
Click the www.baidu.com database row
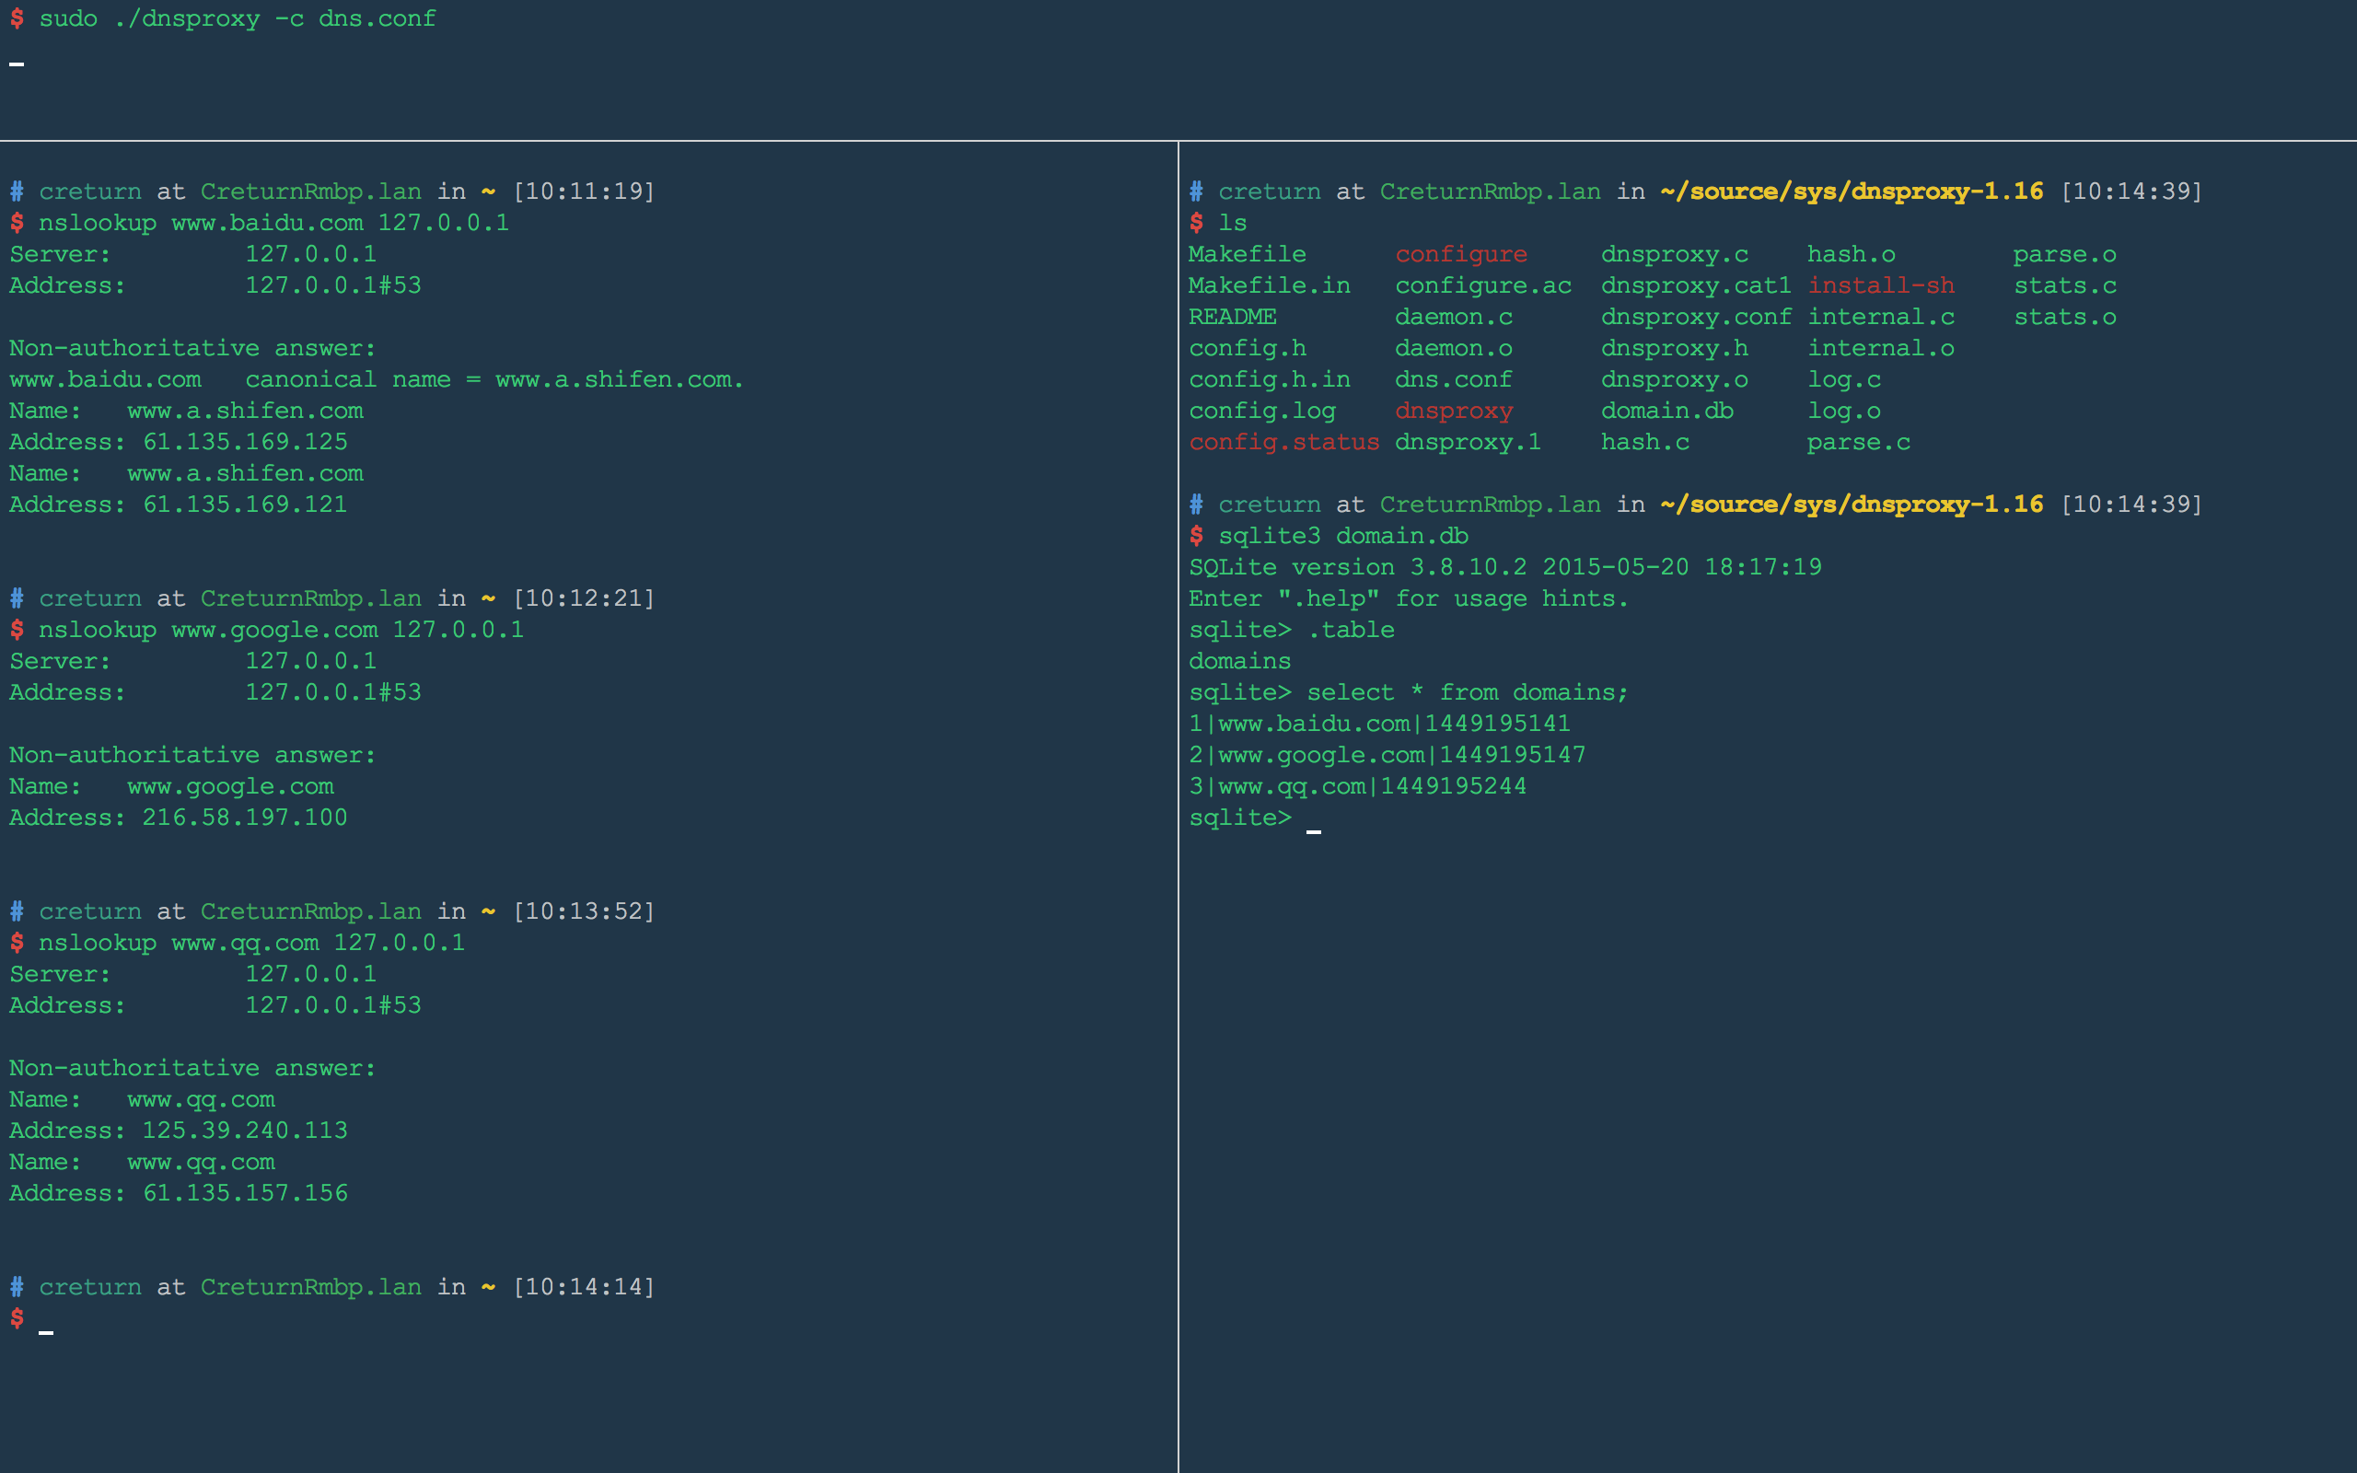tap(1378, 724)
